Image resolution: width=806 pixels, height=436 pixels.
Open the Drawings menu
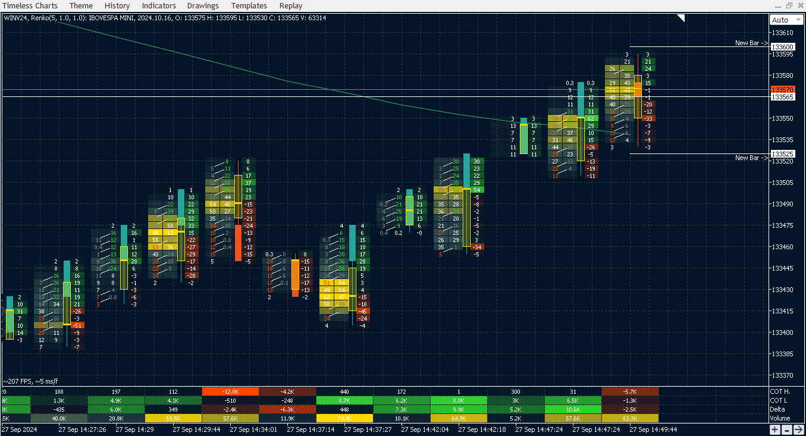click(x=203, y=5)
